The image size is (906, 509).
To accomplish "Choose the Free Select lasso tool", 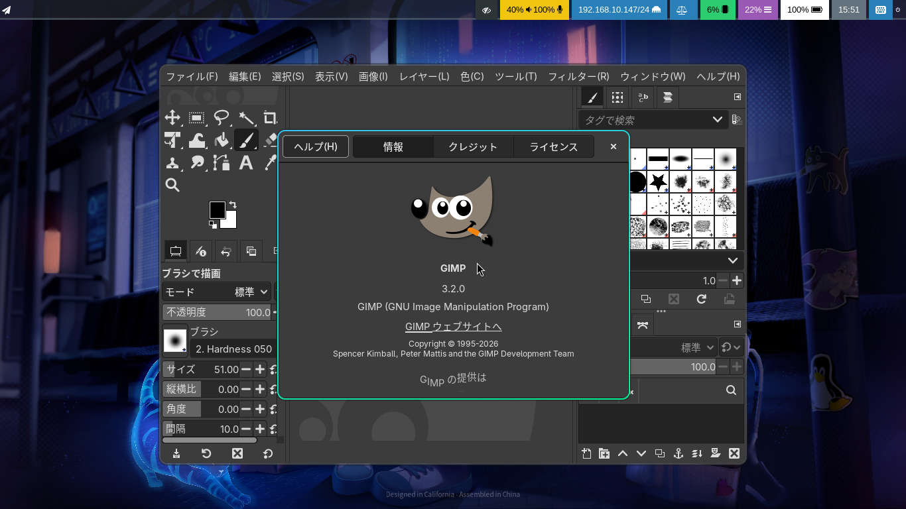I will tap(221, 118).
